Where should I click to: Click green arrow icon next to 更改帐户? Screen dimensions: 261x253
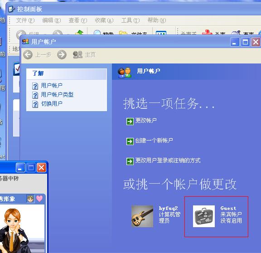(130, 122)
